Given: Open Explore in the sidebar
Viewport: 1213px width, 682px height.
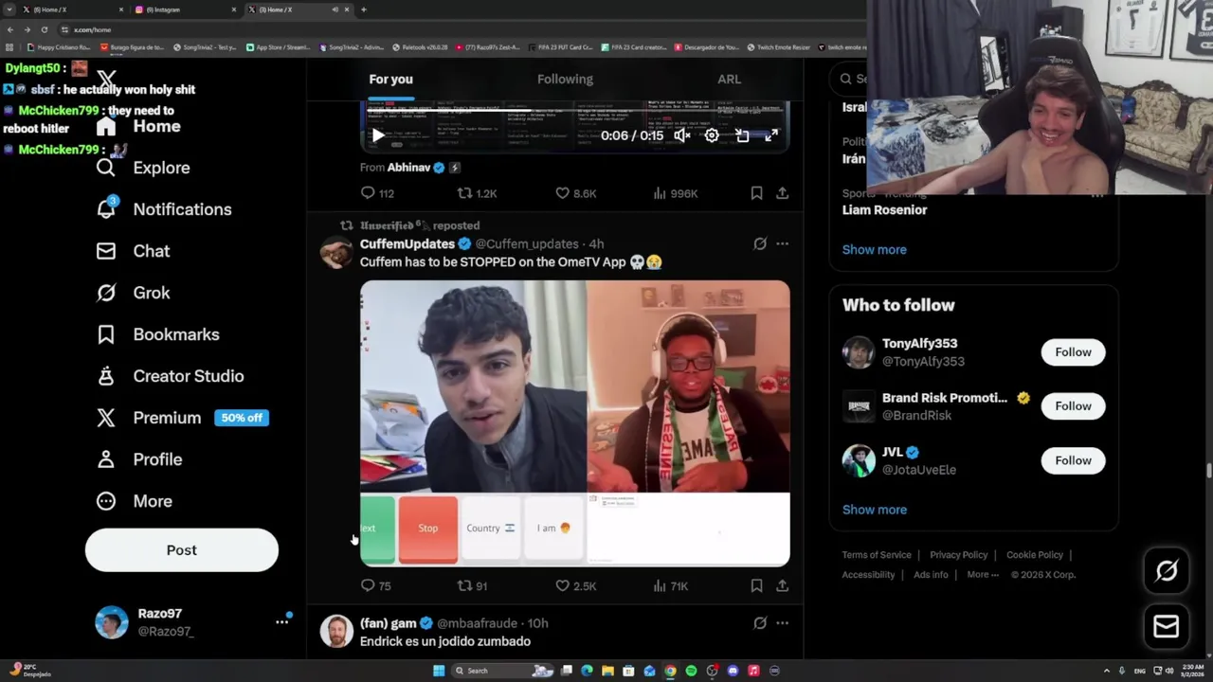Looking at the screenshot, I should 143,168.
